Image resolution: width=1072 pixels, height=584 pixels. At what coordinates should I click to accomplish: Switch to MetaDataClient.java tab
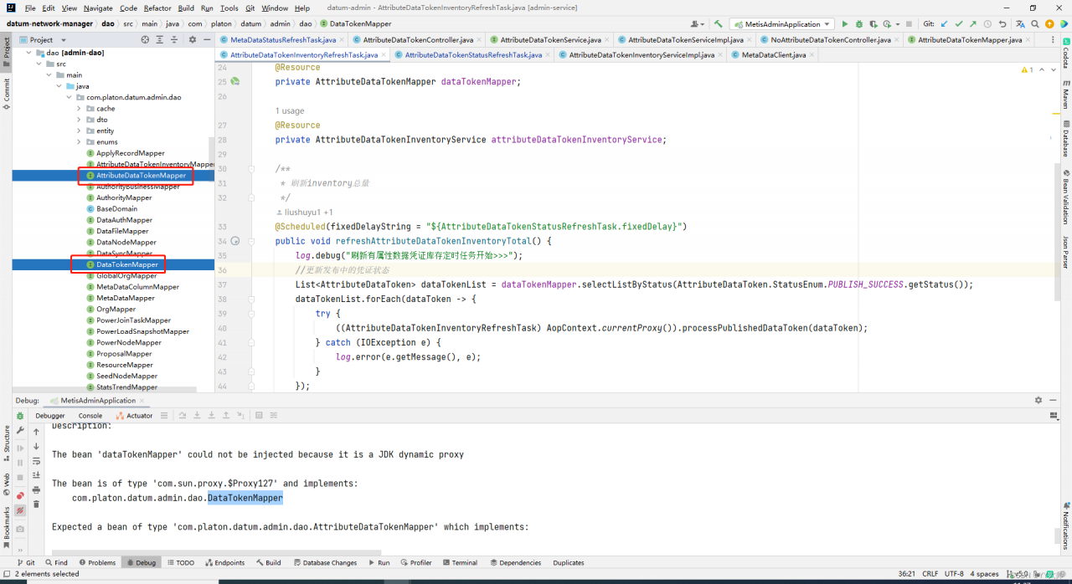(774, 54)
